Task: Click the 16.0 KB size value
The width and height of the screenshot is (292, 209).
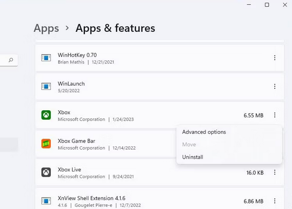Action: pos(255,173)
